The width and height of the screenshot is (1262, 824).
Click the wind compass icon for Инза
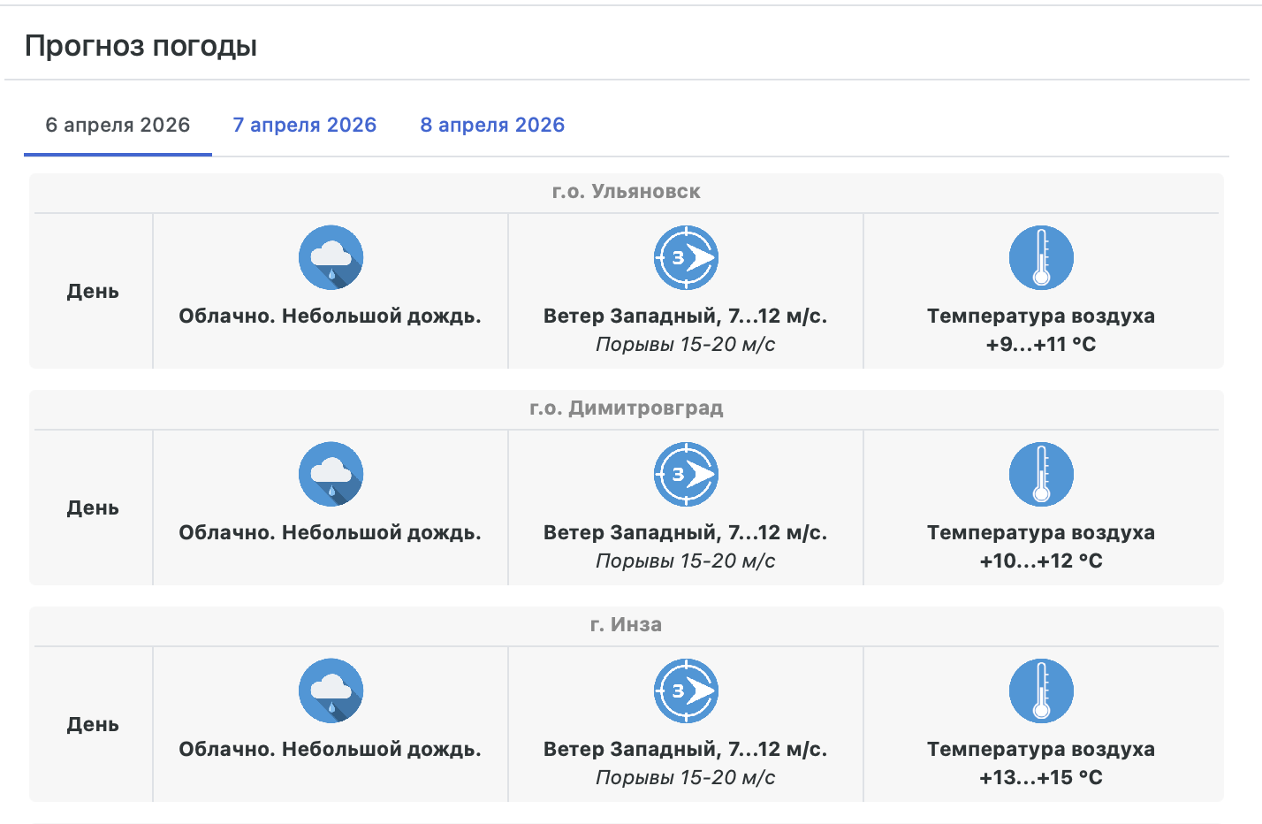coord(686,690)
